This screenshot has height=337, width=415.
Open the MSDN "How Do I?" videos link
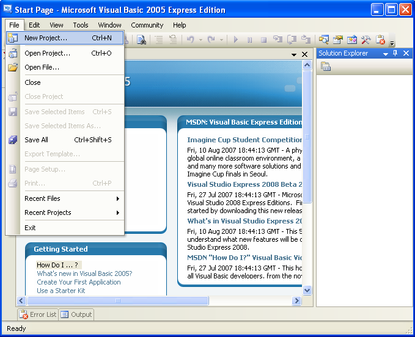pos(244,258)
